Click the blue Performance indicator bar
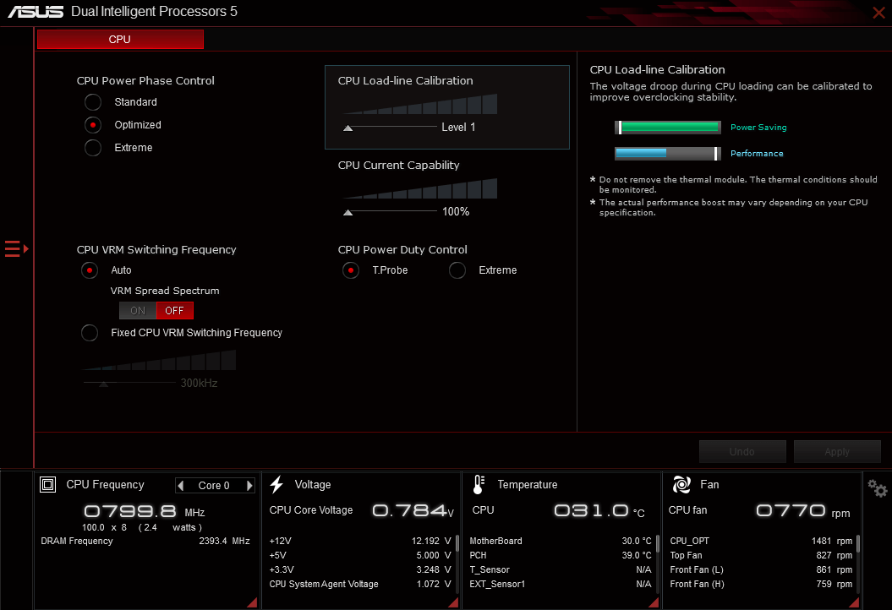Image resolution: width=892 pixels, height=610 pixels. click(x=668, y=154)
